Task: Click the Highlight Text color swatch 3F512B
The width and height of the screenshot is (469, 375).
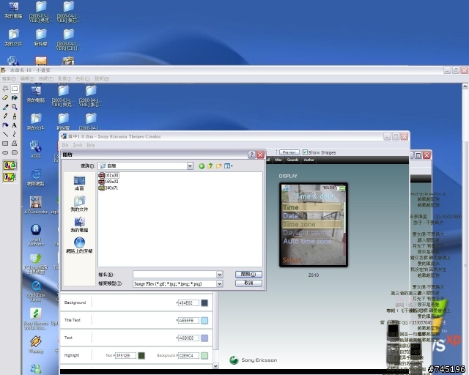Action: coord(141,355)
